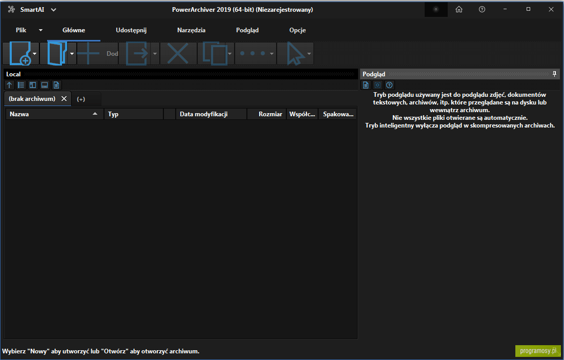Click the help icon in Podgląd panel
The image size is (564, 360).
pyautogui.click(x=389, y=85)
